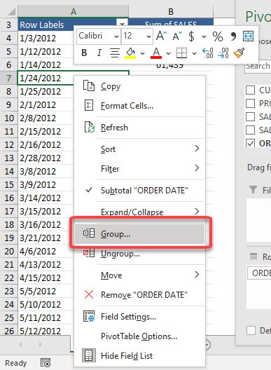Check the PR field checkbox

(x=250, y=103)
